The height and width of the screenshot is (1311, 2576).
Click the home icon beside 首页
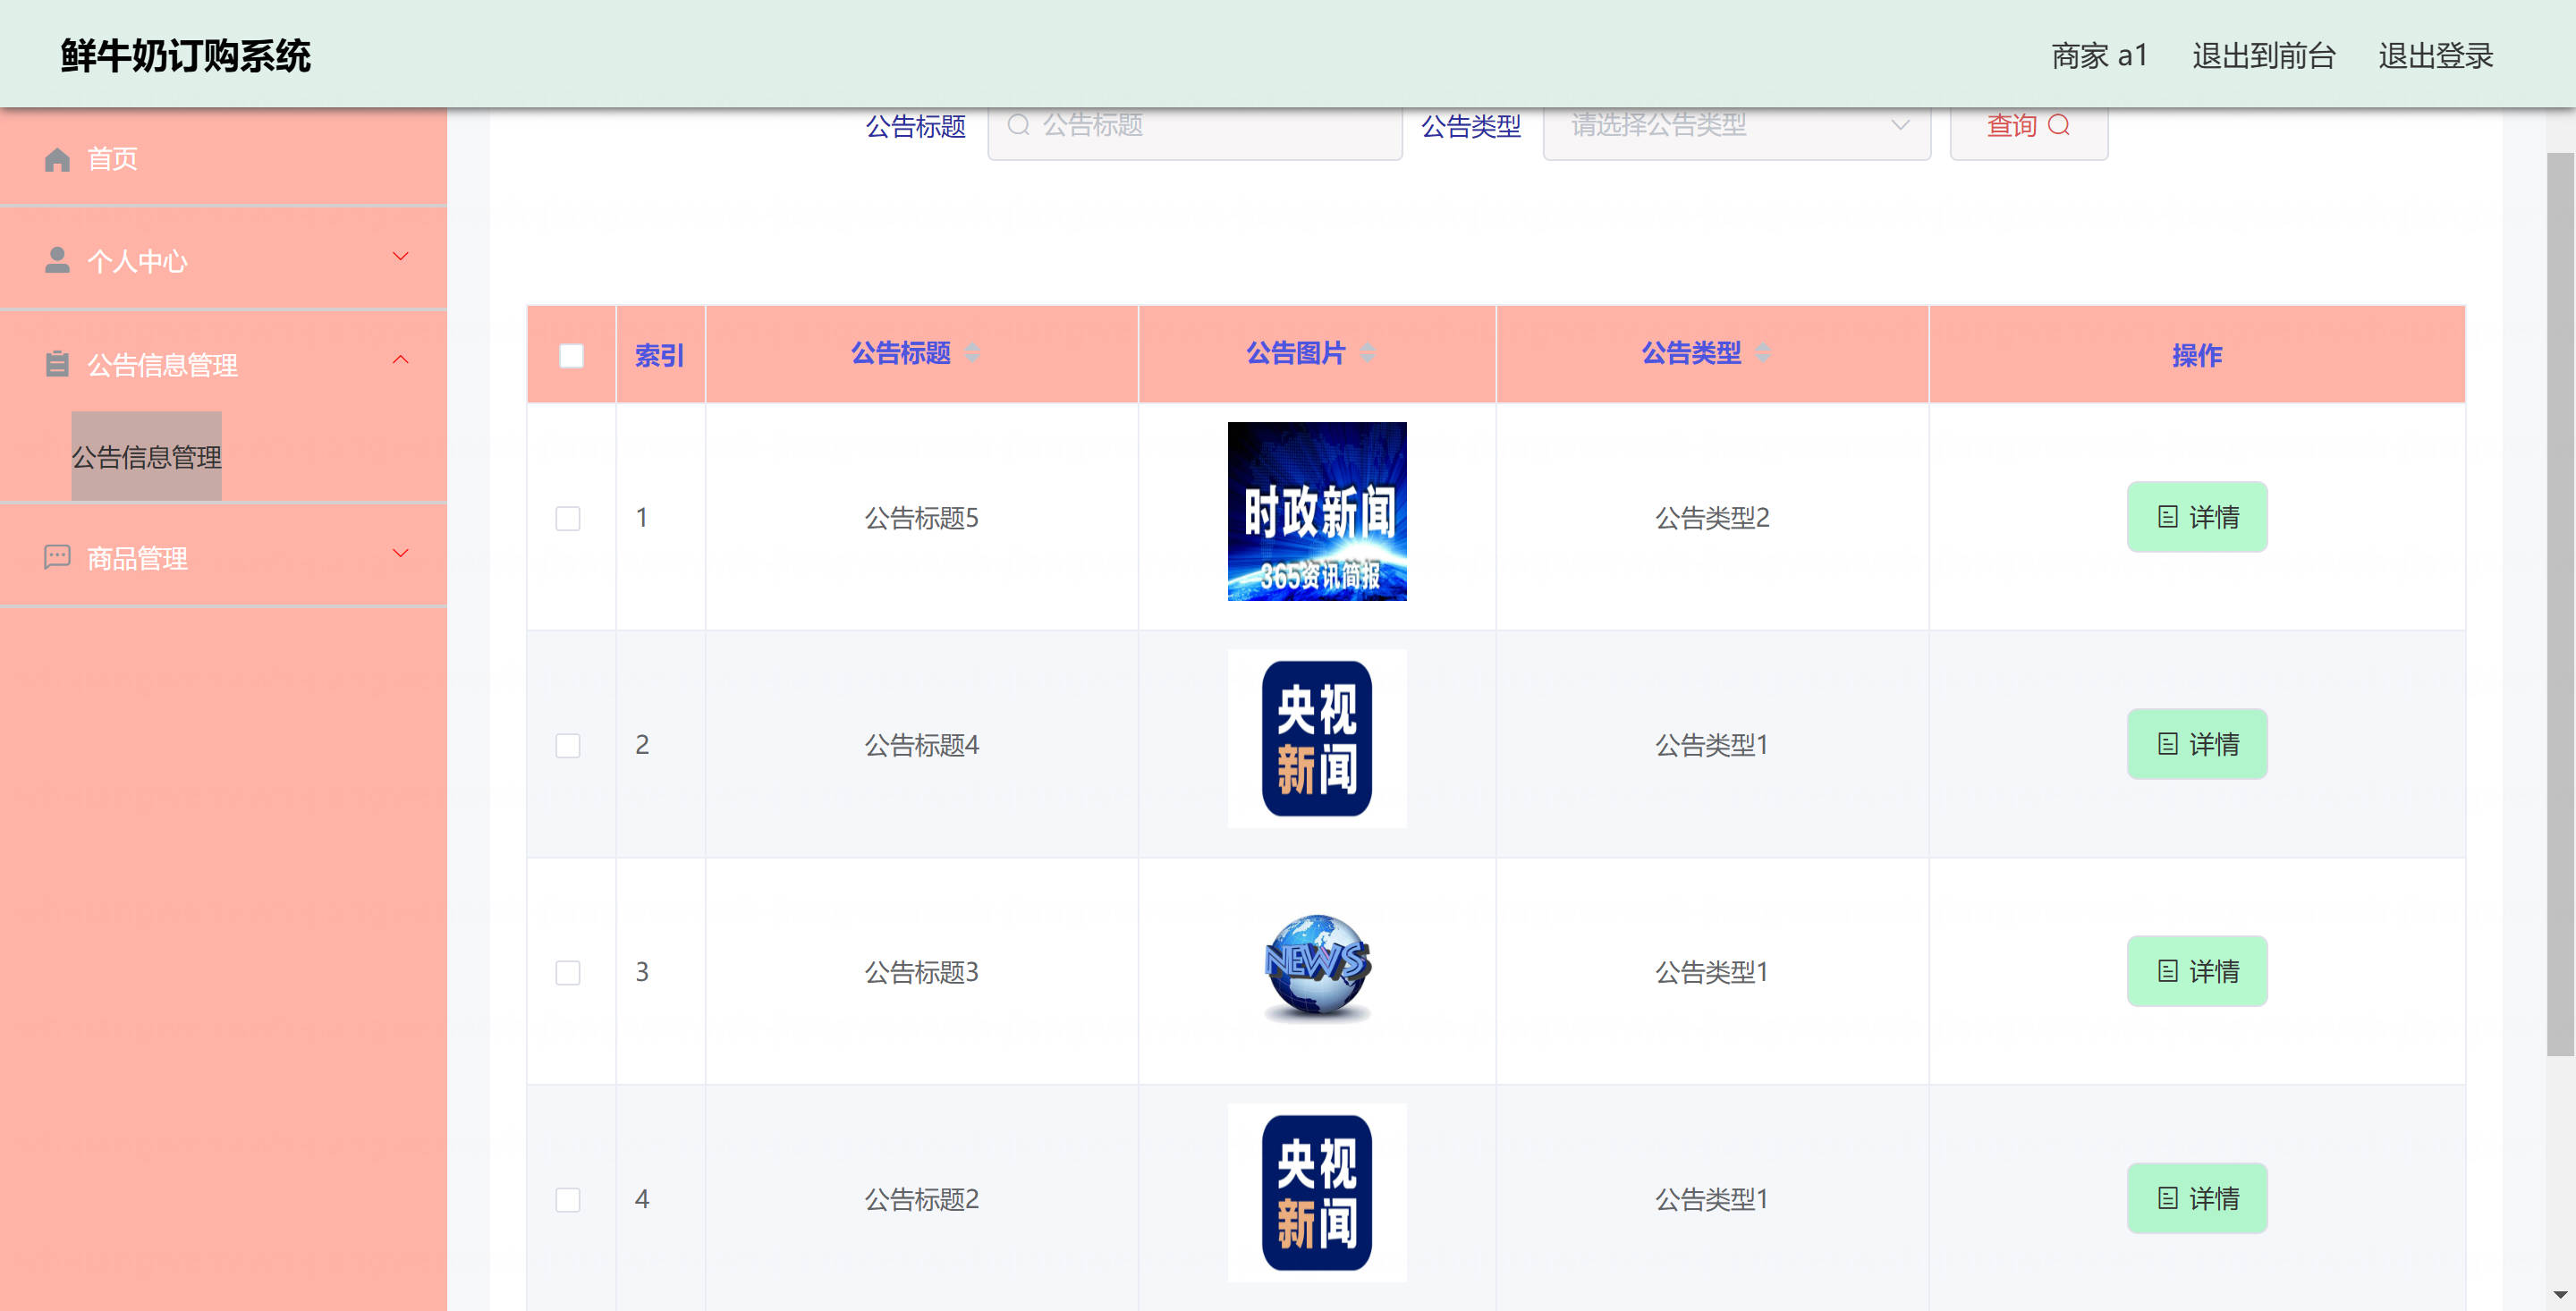pyautogui.click(x=57, y=159)
